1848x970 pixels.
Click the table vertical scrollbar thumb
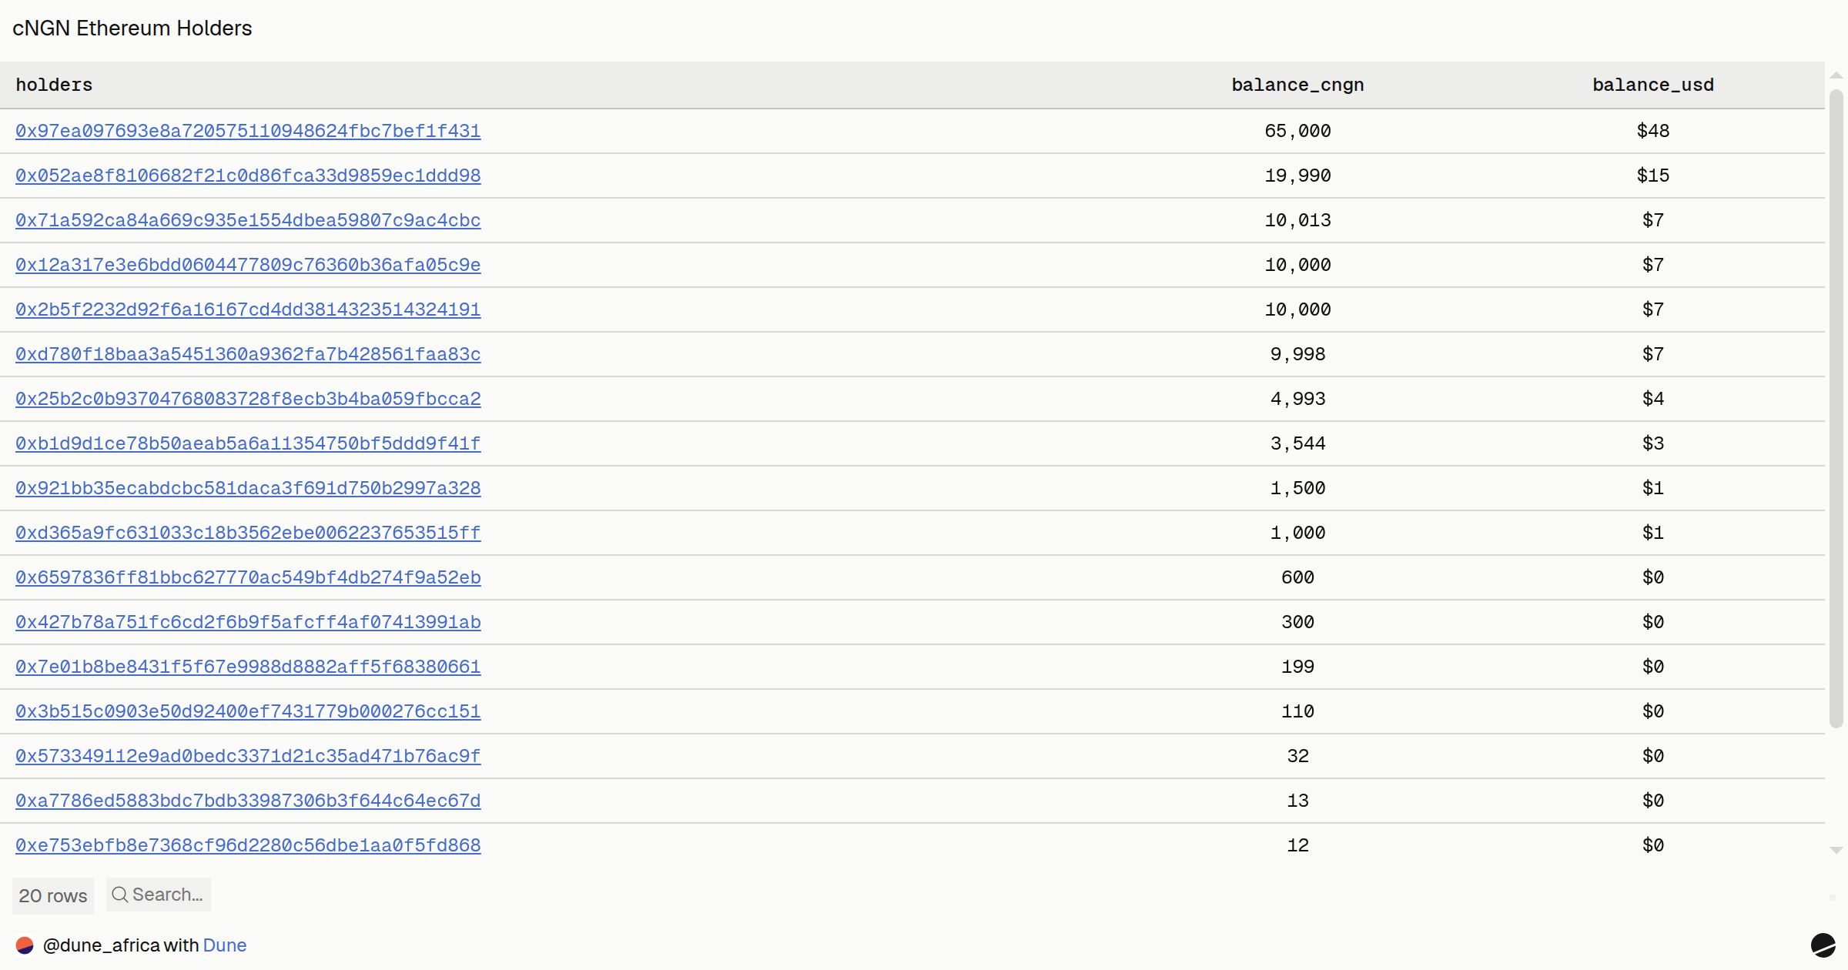point(1836,409)
